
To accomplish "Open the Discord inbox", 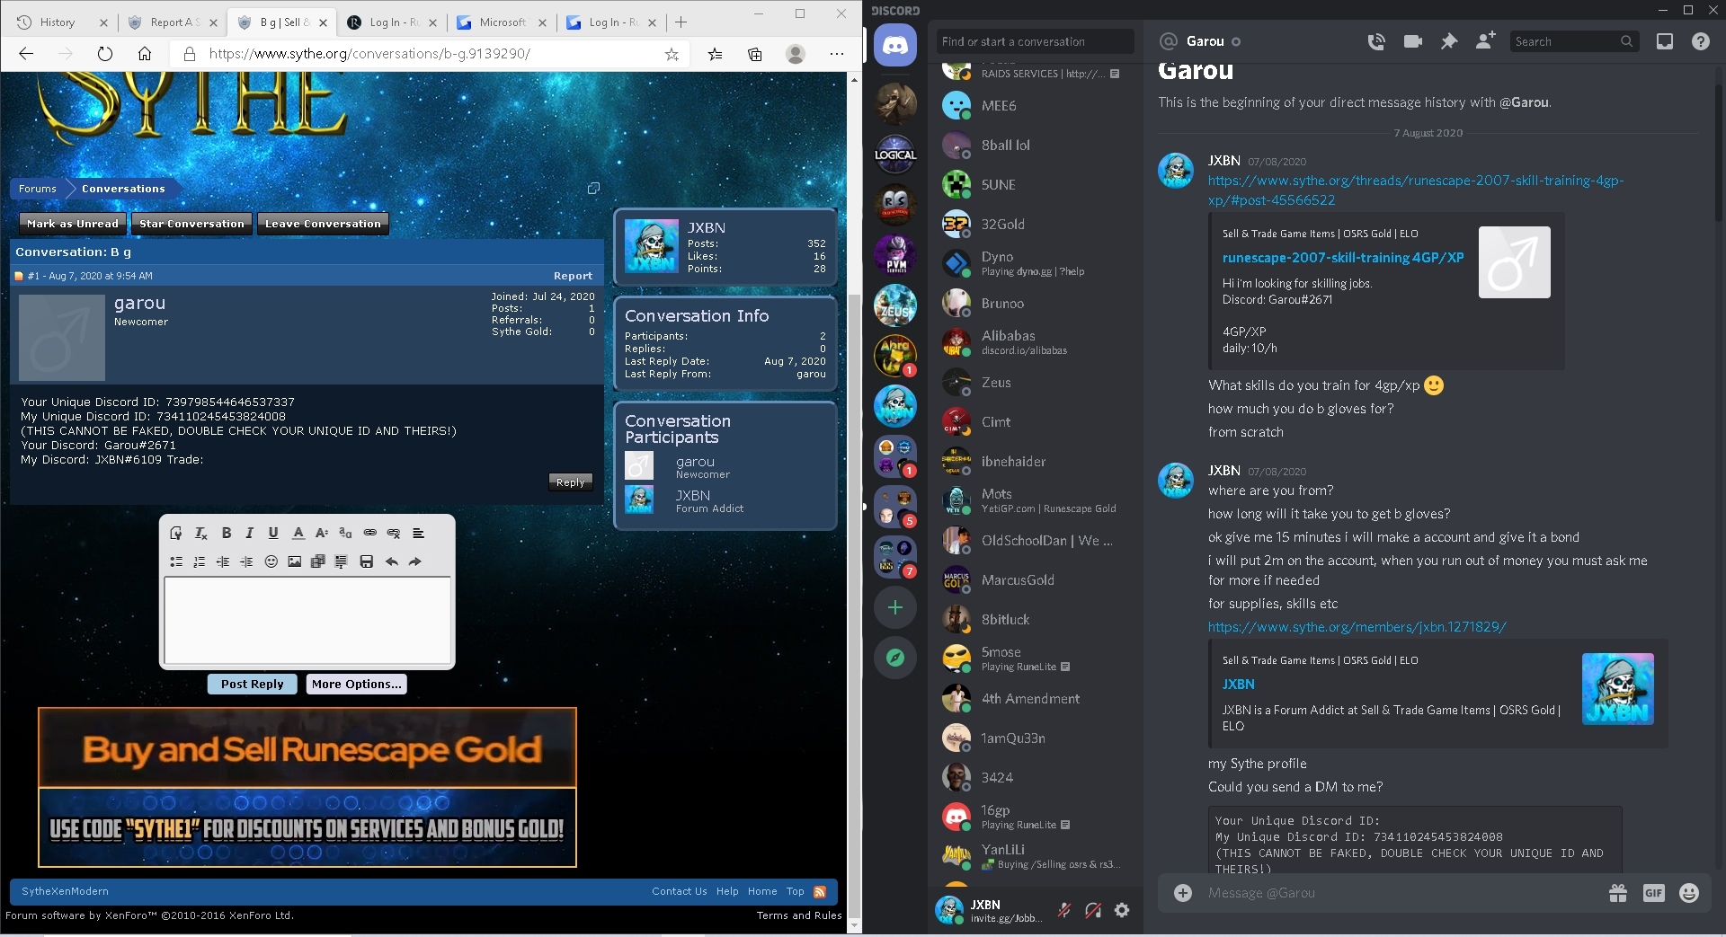I will tap(1665, 41).
